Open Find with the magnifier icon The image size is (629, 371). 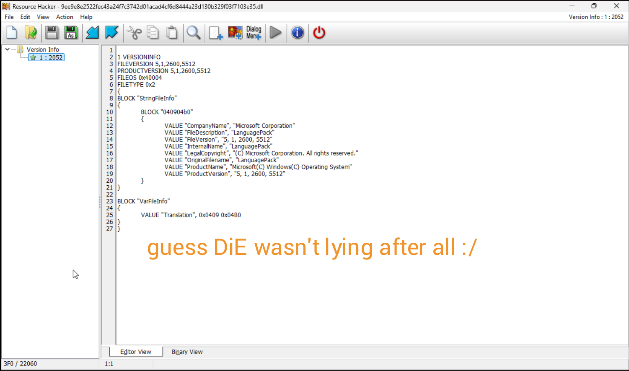pos(194,33)
